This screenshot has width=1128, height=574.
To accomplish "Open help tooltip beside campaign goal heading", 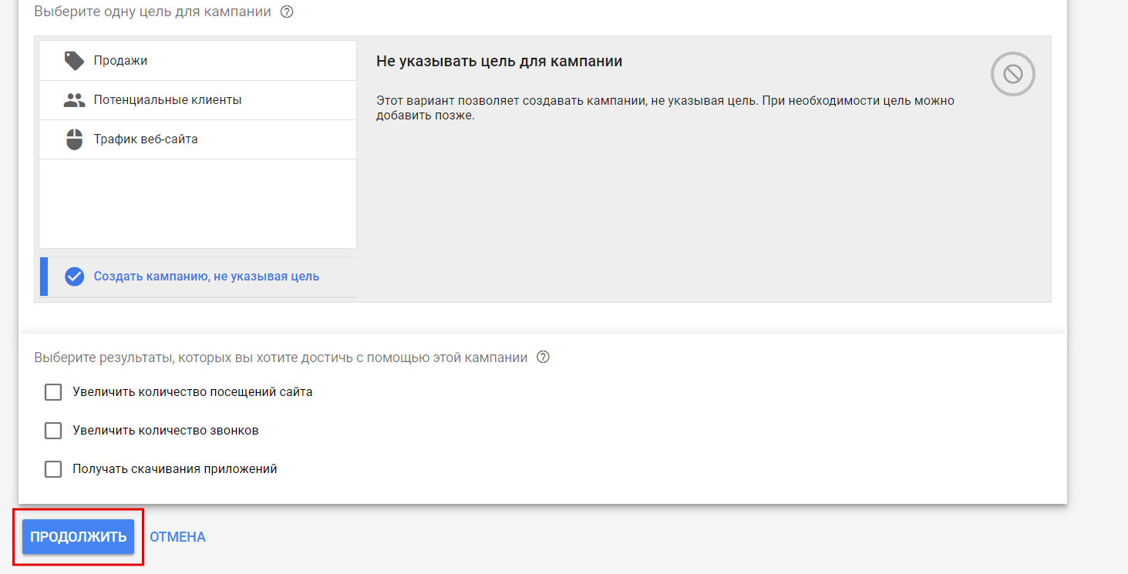I will 287,12.
